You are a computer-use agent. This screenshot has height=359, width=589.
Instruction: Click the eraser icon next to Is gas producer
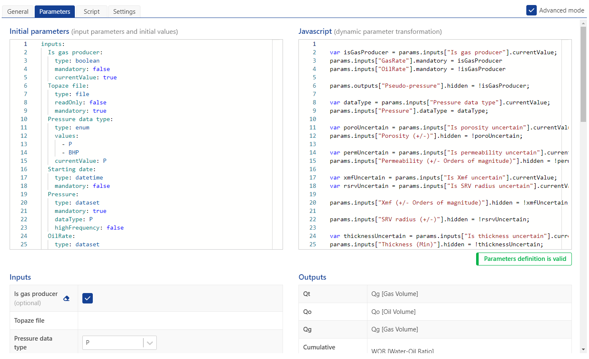[66, 298]
